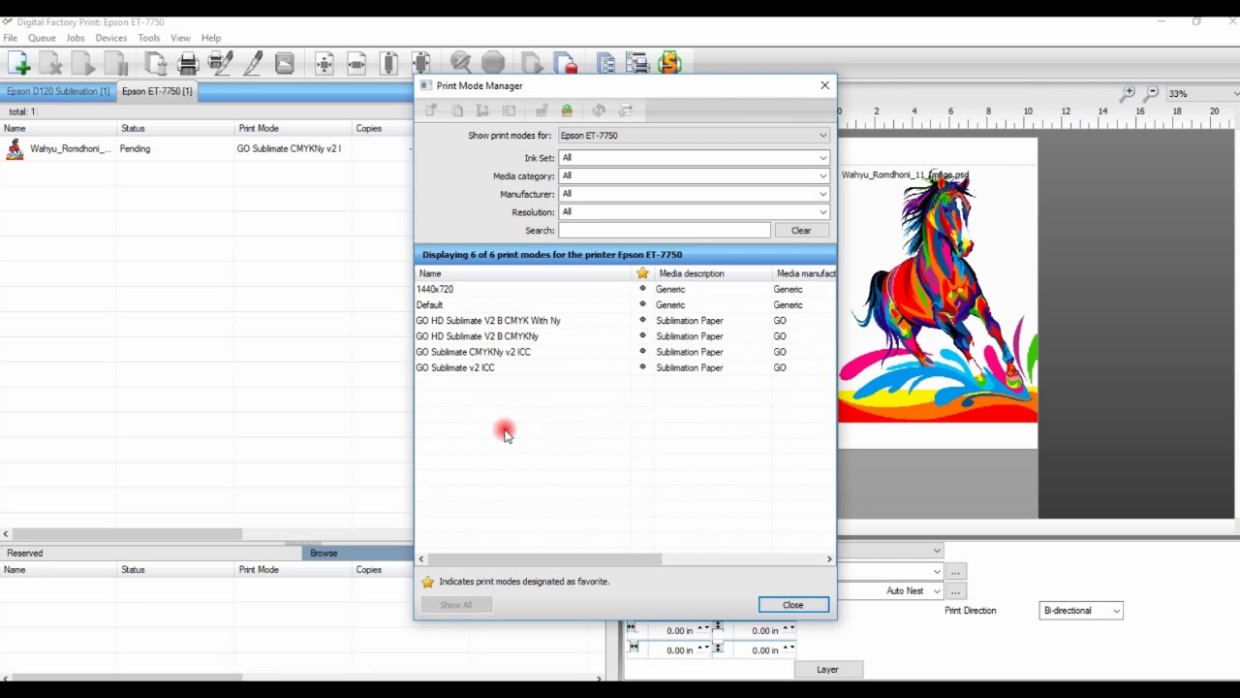The width and height of the screenshot is (1240, 698).
Task: Toggle favorite for GO Sublimate v2 ICC
Action: point(642,367)
